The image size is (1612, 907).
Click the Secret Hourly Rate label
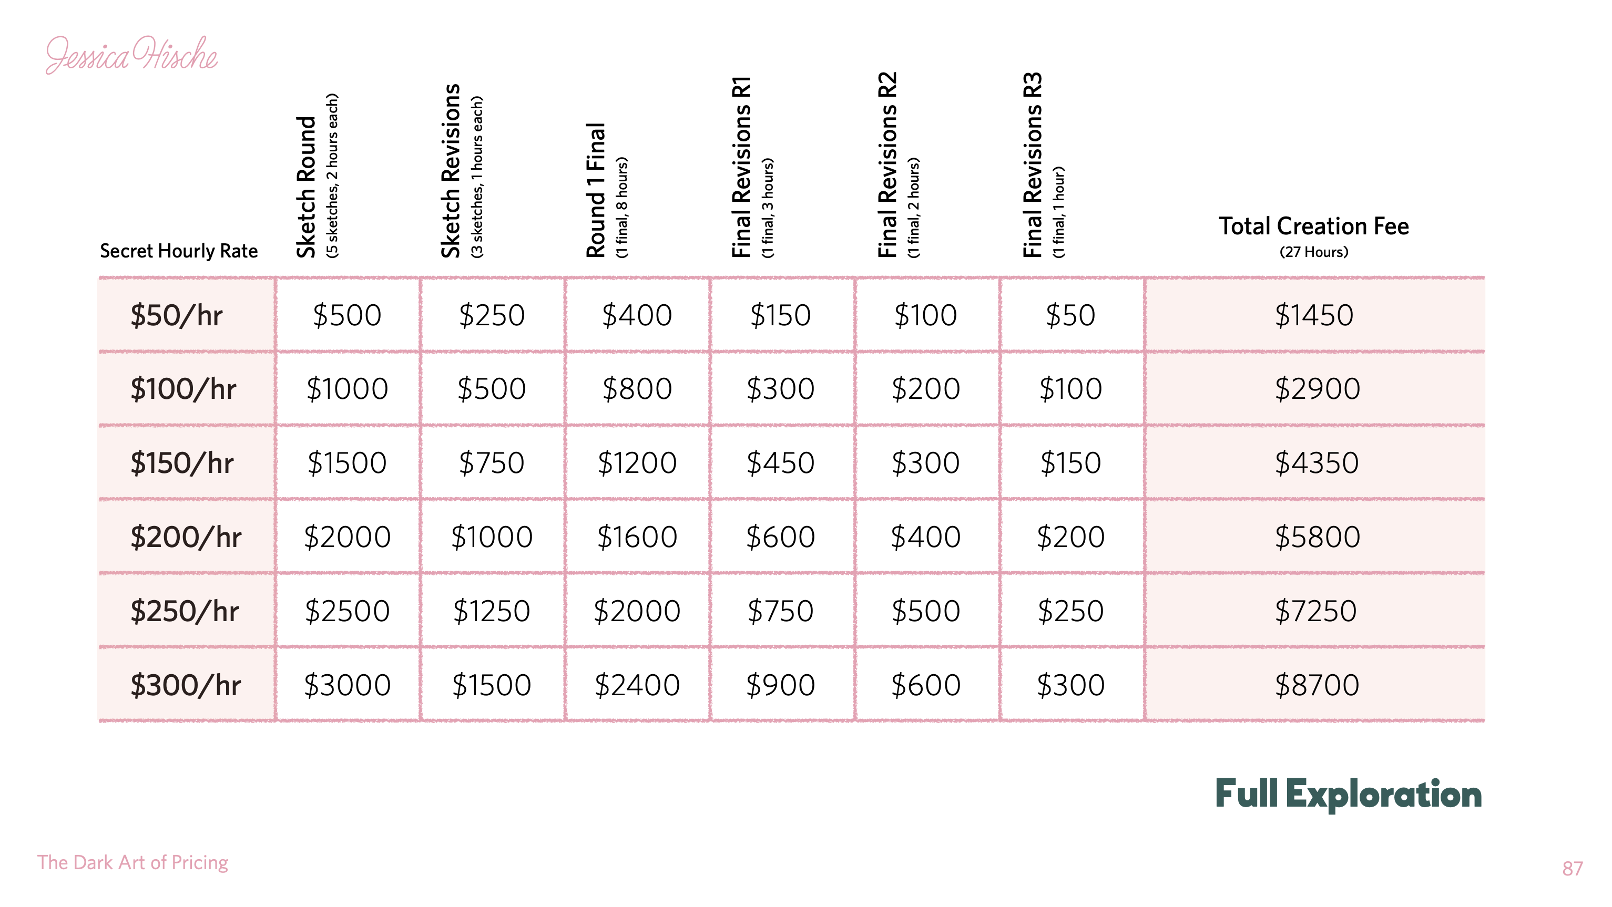[179, 251]
